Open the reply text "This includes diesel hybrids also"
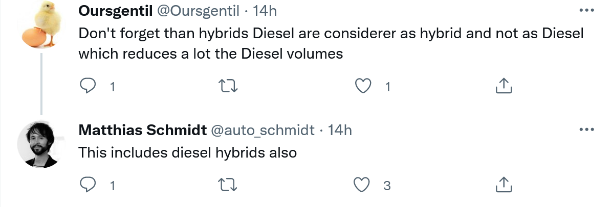 pos(187,152)
